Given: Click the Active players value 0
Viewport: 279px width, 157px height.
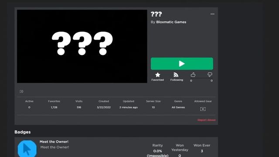Looking at the screenshot, I should pos(29,107).
